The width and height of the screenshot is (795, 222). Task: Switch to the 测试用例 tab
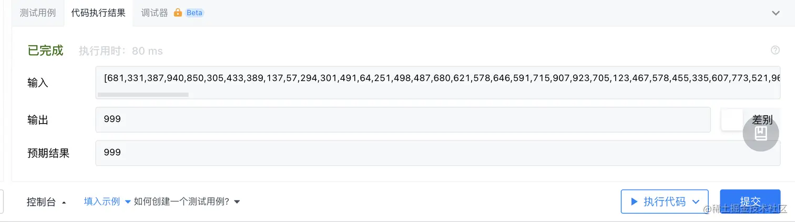coord(38,13)
